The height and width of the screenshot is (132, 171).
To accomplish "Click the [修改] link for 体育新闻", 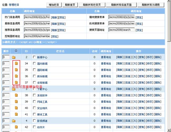I will [x=149, y=83].
